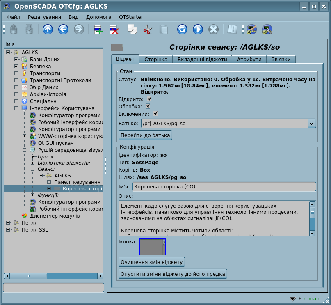Expand the Транспортні Протоколи node
Viewport: 331px width, 305px height.
[16, 80]
